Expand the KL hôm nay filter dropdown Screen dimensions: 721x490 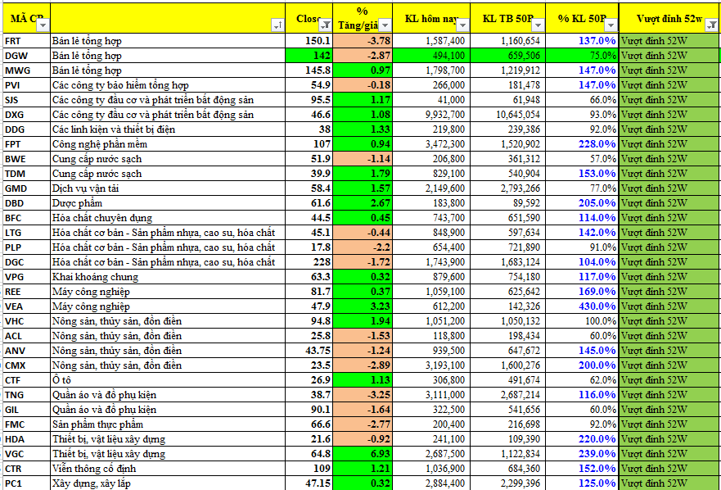462,25
